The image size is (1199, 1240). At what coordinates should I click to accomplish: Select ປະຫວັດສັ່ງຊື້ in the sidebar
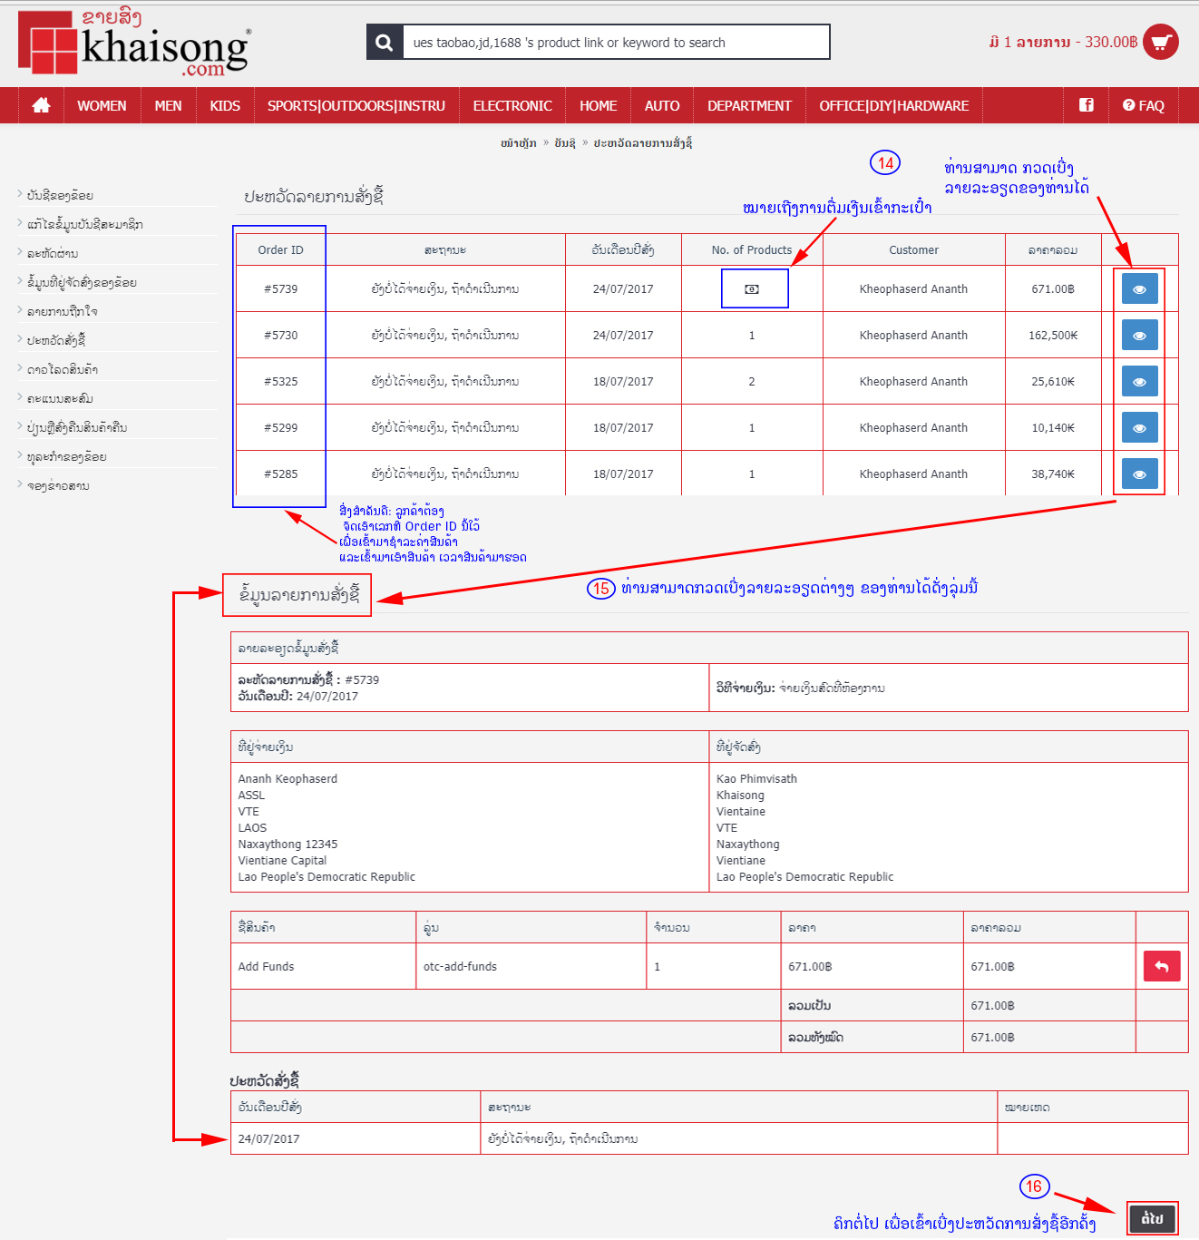pos(56,340)
